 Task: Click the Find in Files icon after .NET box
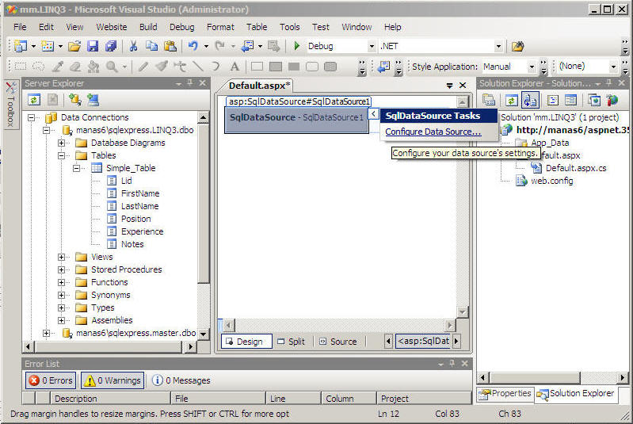517,46
